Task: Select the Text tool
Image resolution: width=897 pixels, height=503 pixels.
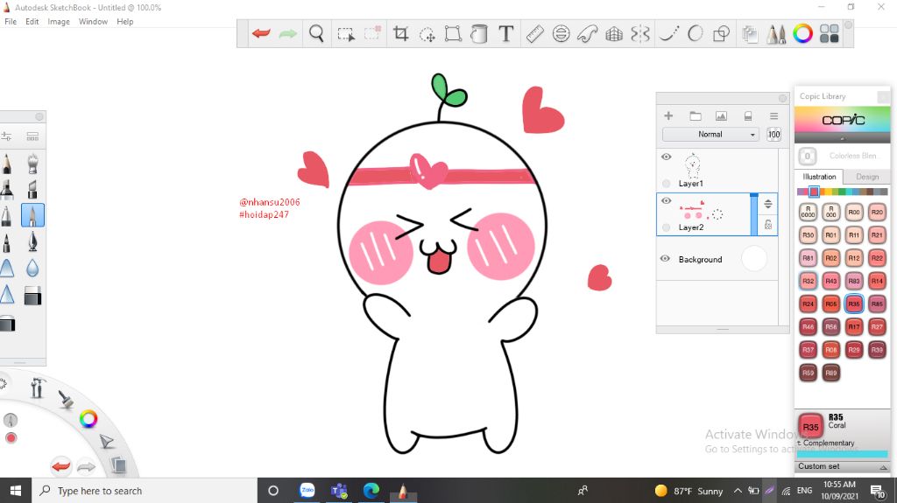Action: (x=505, y=34)
